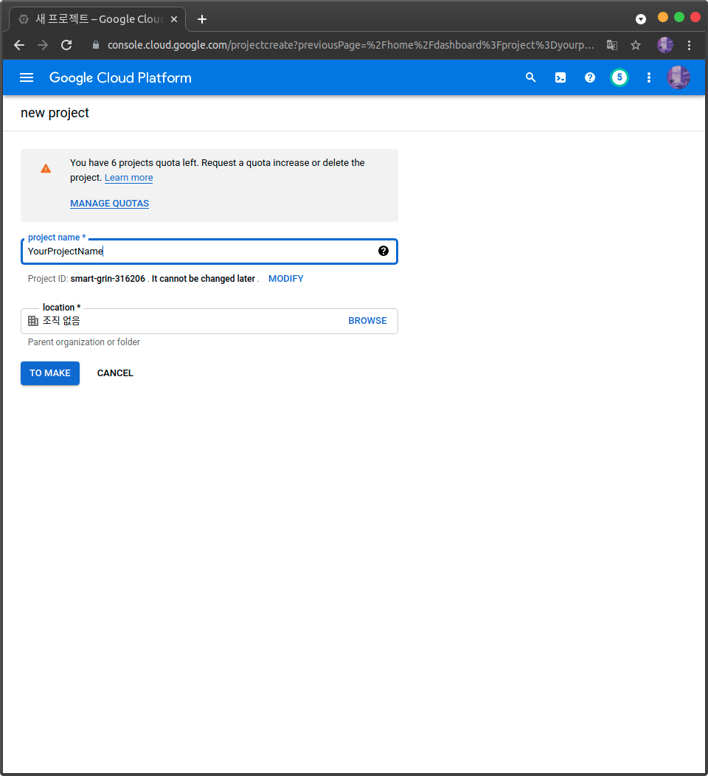Click the 'new project' page heading
Viewport: 708px width, 776px height.
(55, 114)
